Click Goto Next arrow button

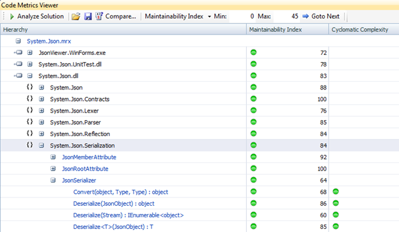coord(321,16)
